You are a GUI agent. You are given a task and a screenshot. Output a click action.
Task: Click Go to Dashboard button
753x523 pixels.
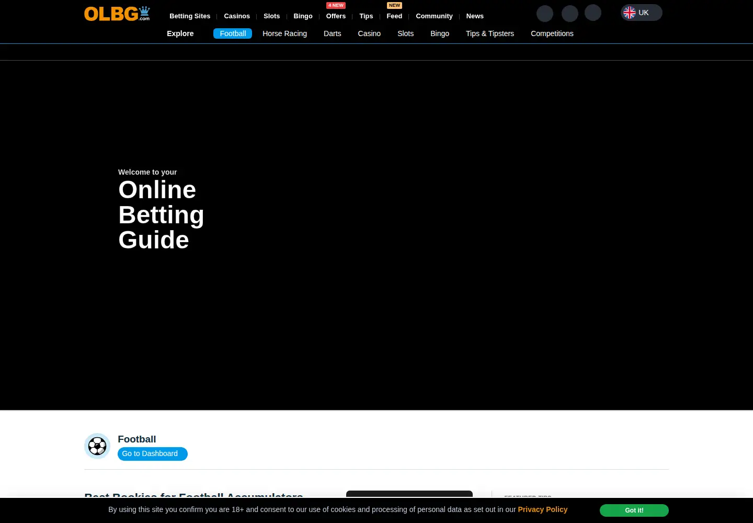click(x=153, y=454)
